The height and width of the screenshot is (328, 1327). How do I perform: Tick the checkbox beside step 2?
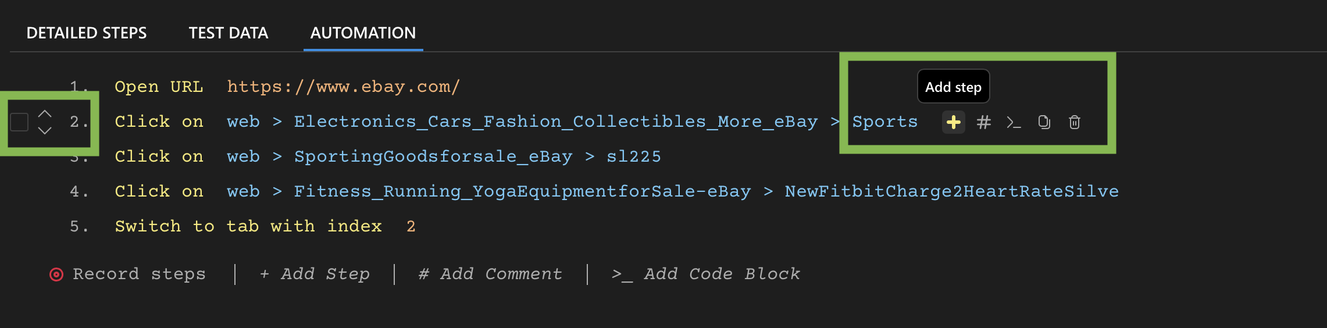click(x=19, y=122)
